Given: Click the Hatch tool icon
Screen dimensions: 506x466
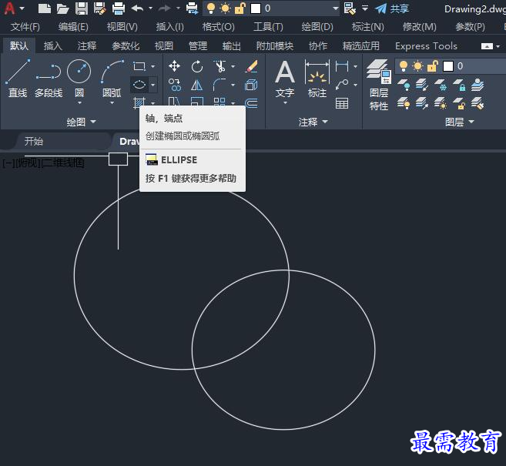Looking at the screenshot, I should tap(139, 103).
